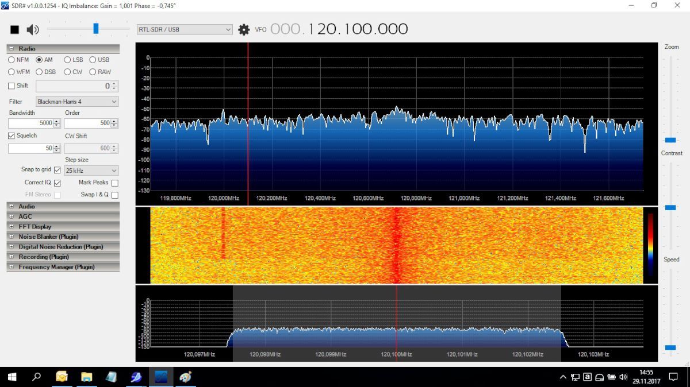Click the SDR# app icon in taskbar

pos(160,377)
